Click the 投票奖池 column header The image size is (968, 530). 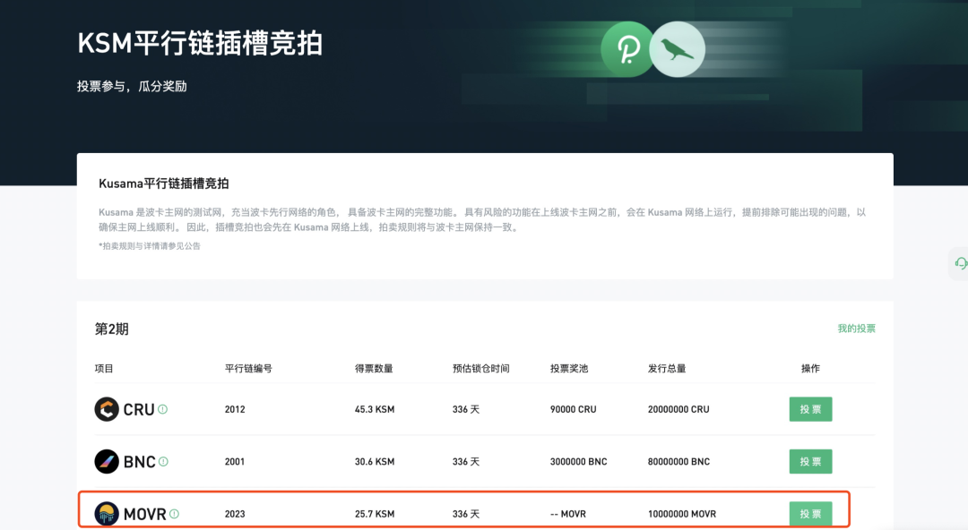click(x=569, y=368)
